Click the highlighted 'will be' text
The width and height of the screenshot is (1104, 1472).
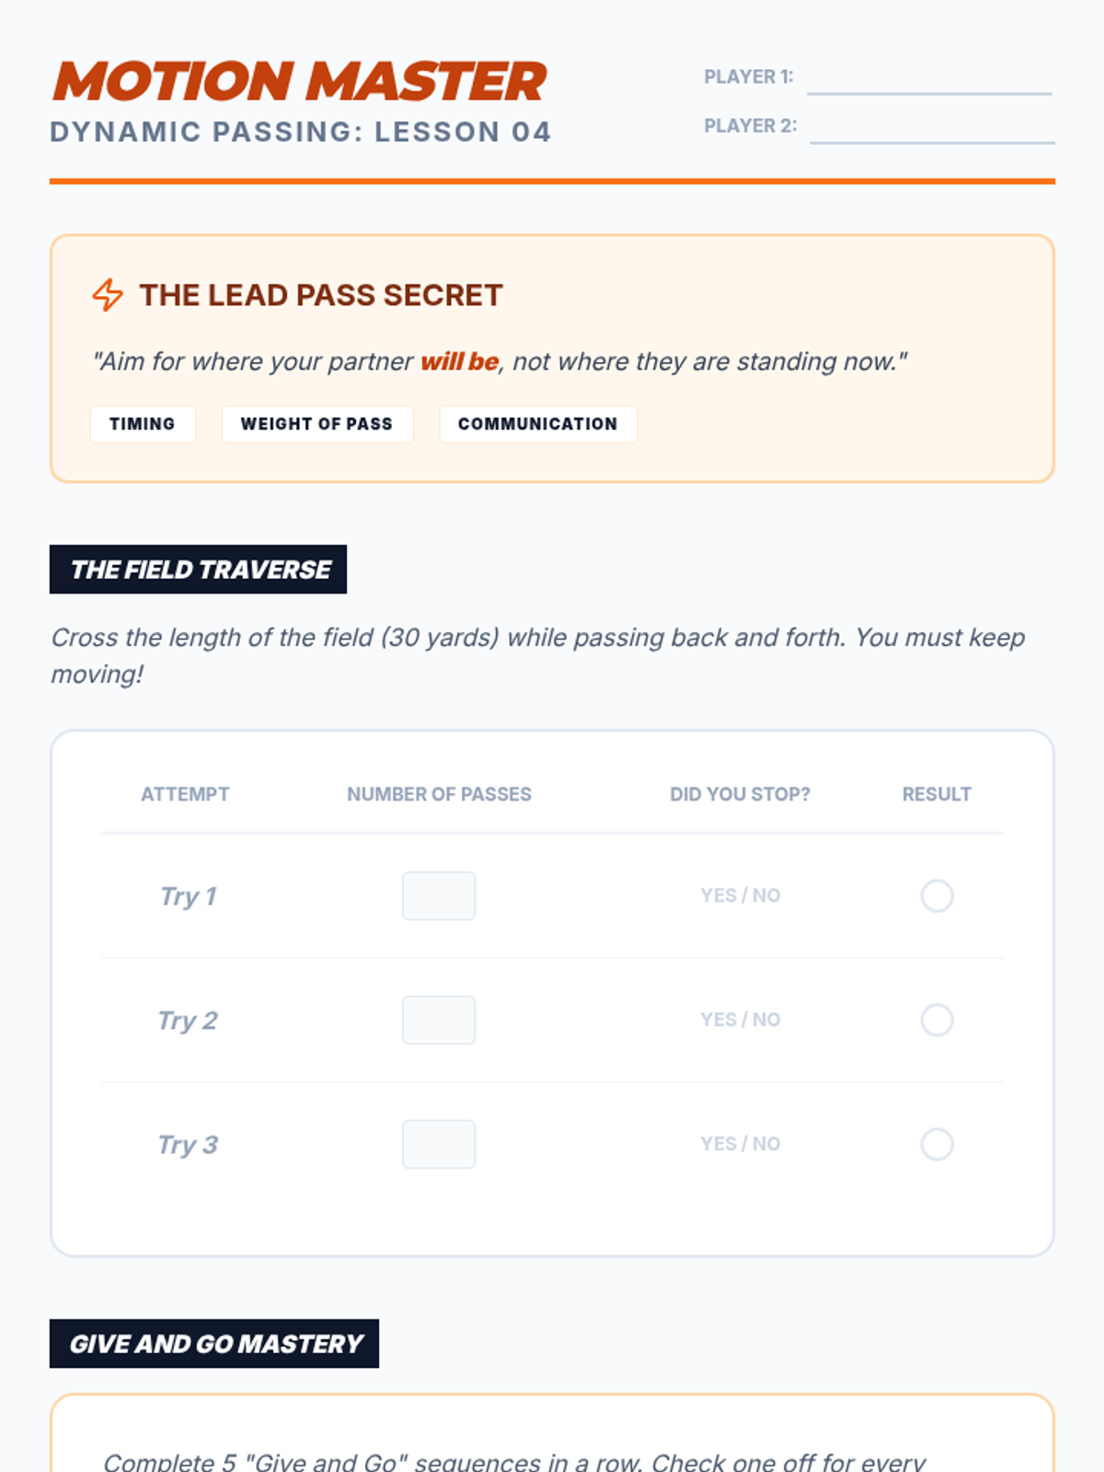[x=459, y=362]
